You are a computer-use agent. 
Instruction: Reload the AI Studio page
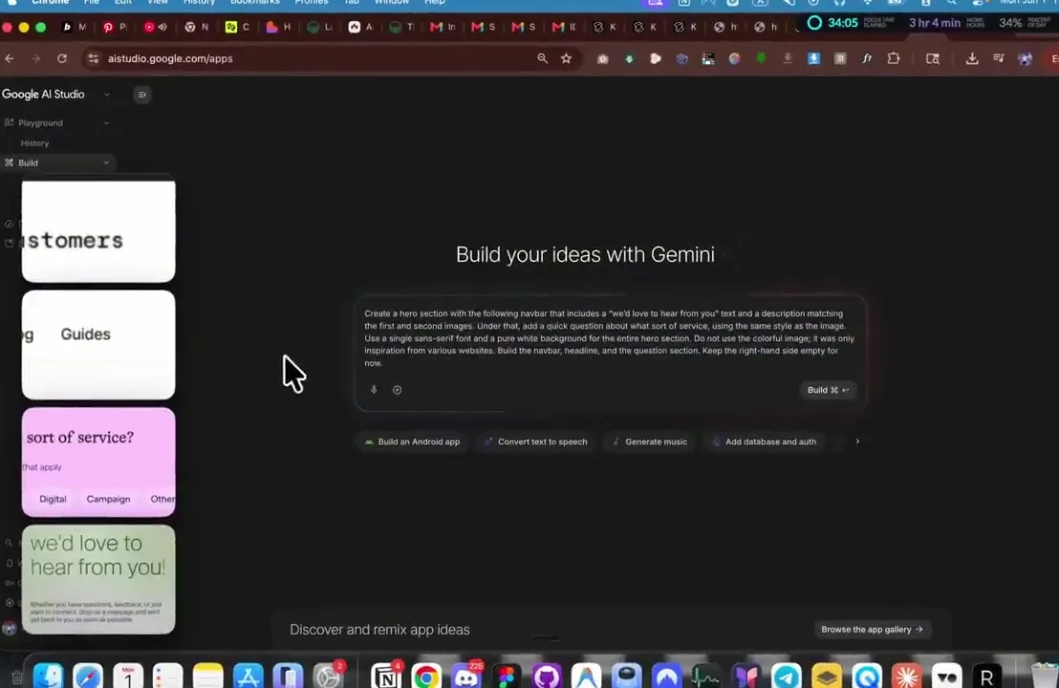62,58
